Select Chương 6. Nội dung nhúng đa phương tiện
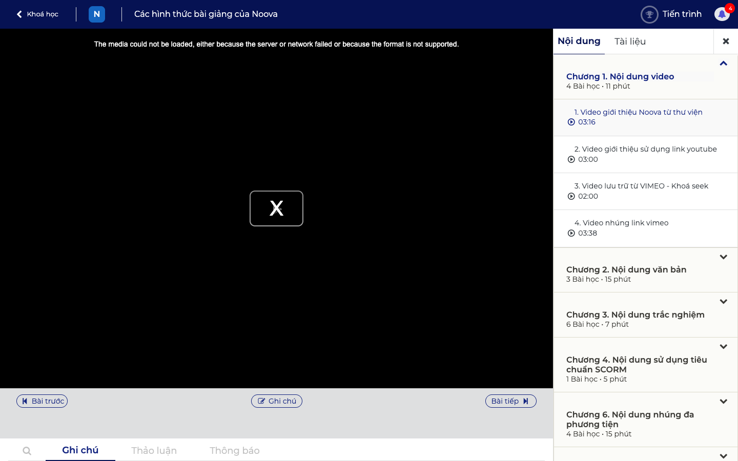 click(630, 419)
